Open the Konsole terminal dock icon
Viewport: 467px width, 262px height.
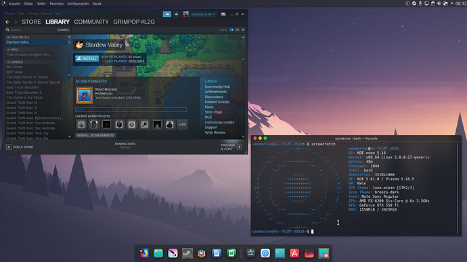click(x=280, y=253)
